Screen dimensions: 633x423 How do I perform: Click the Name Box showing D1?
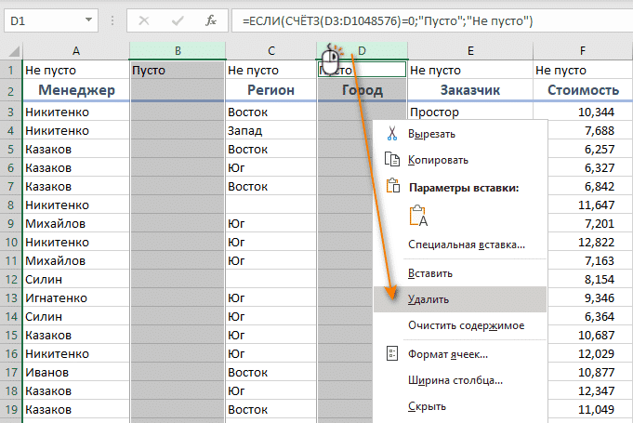tap(46, 20)
